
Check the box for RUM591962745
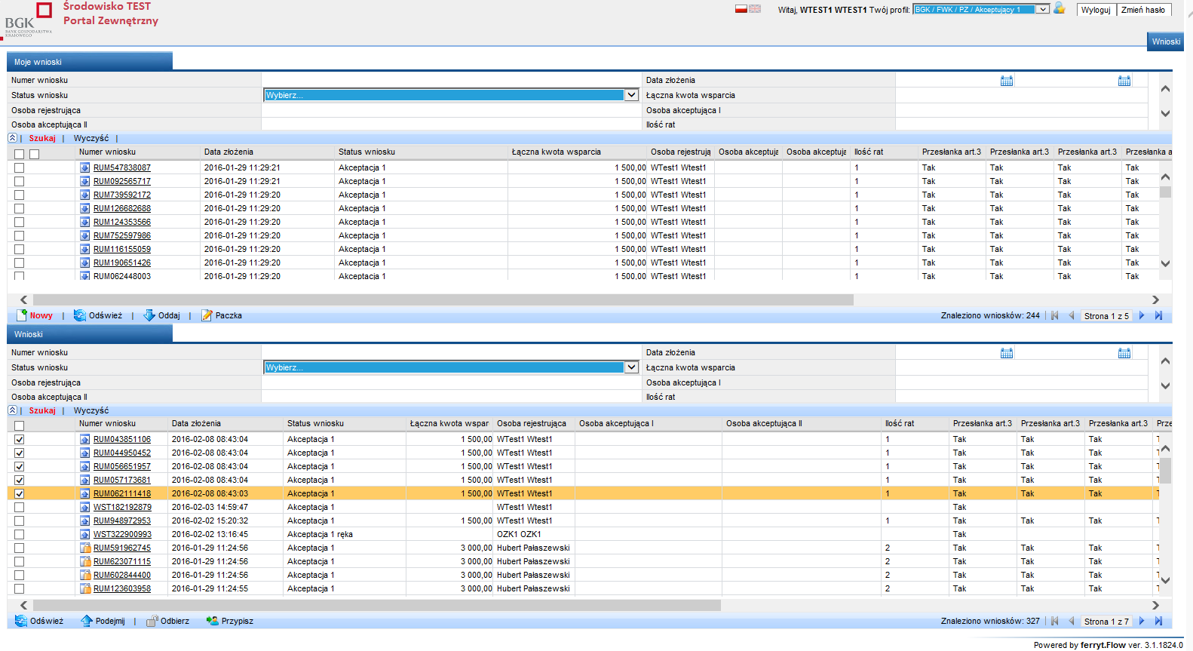point(19,548)
